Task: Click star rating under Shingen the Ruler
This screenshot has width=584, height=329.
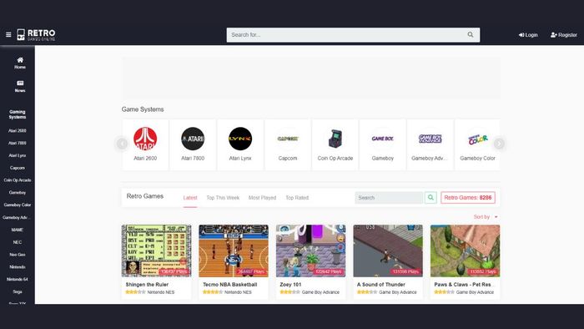Action: point(135,292)
